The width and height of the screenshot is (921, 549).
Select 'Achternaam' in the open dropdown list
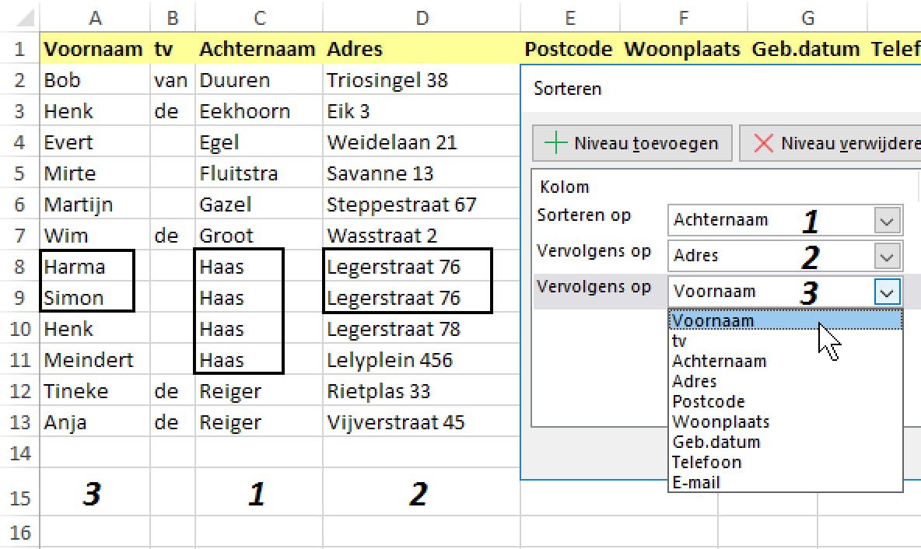[x=719, y=361]
